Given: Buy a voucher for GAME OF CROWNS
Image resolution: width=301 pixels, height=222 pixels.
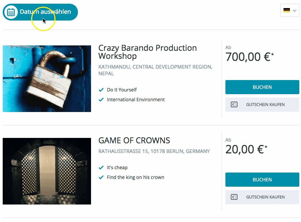Looking at the screenshot, I should pos(262,197).
